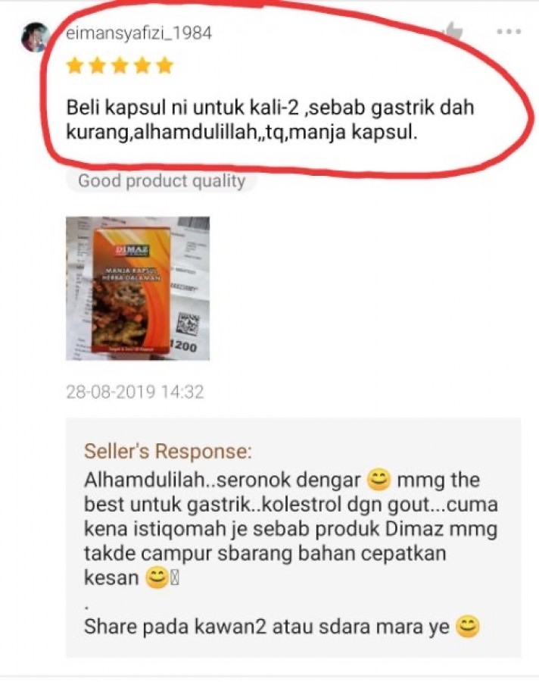Click the third yellow rating star
This screenshot has width=539, height=682.
120,66
